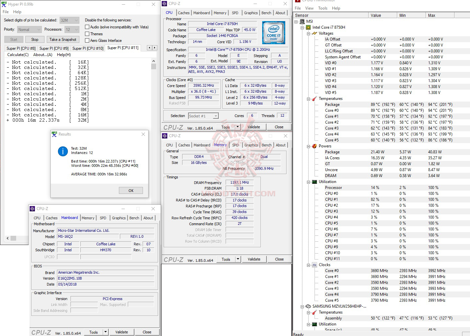Collapse the Voltages tree section
Image resolution: width=470 pixels, height=336 pixels.
click(x=309, y=33)
